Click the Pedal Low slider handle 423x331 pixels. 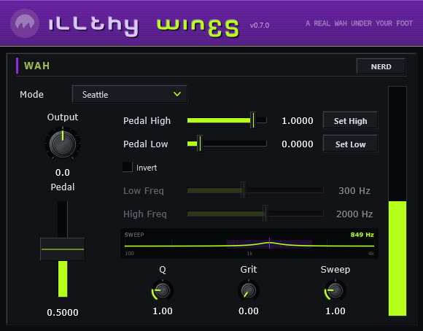(x=200, y=144)
